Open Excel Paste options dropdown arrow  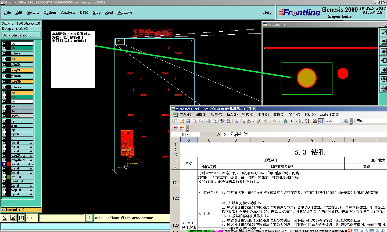[253, 121]
